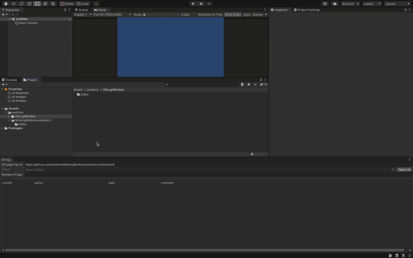Click the object picker circle in Select field
Image resolution: width=413 pixels, height=258 pixels.
(393, 170)
